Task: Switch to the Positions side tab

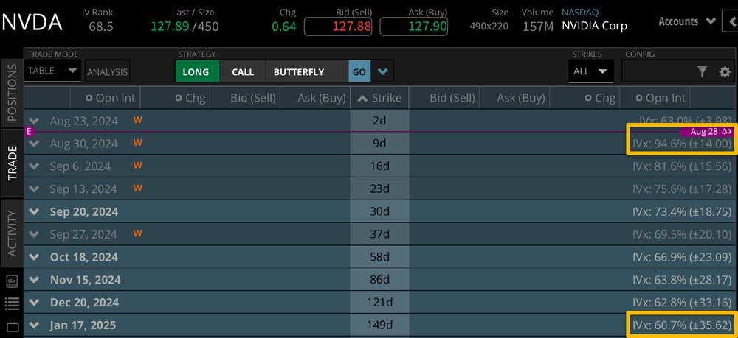Action: tap(12, 92)
